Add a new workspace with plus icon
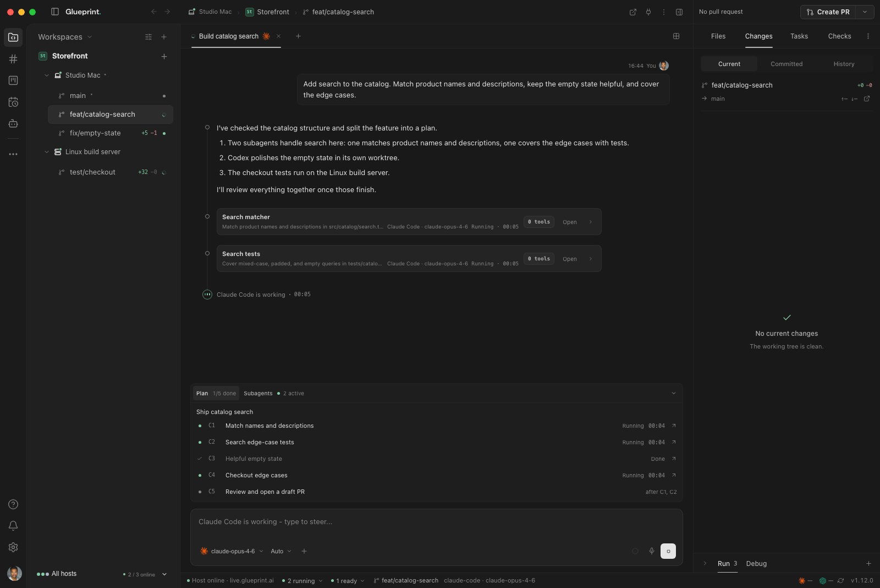Screen dimensions: 880x588 pos(164,37)
